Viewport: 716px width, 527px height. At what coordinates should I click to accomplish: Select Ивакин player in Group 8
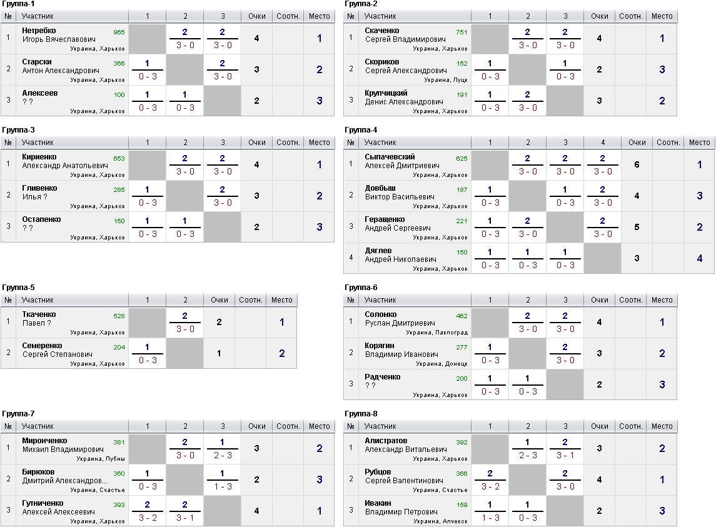click(378, 503)
